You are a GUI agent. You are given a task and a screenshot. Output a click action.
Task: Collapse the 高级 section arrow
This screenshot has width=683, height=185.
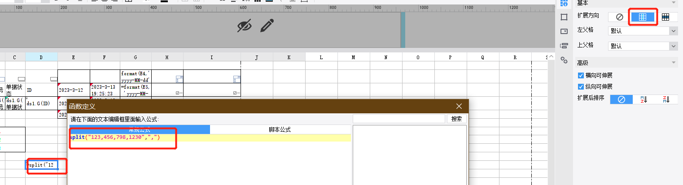coord(673,63)
